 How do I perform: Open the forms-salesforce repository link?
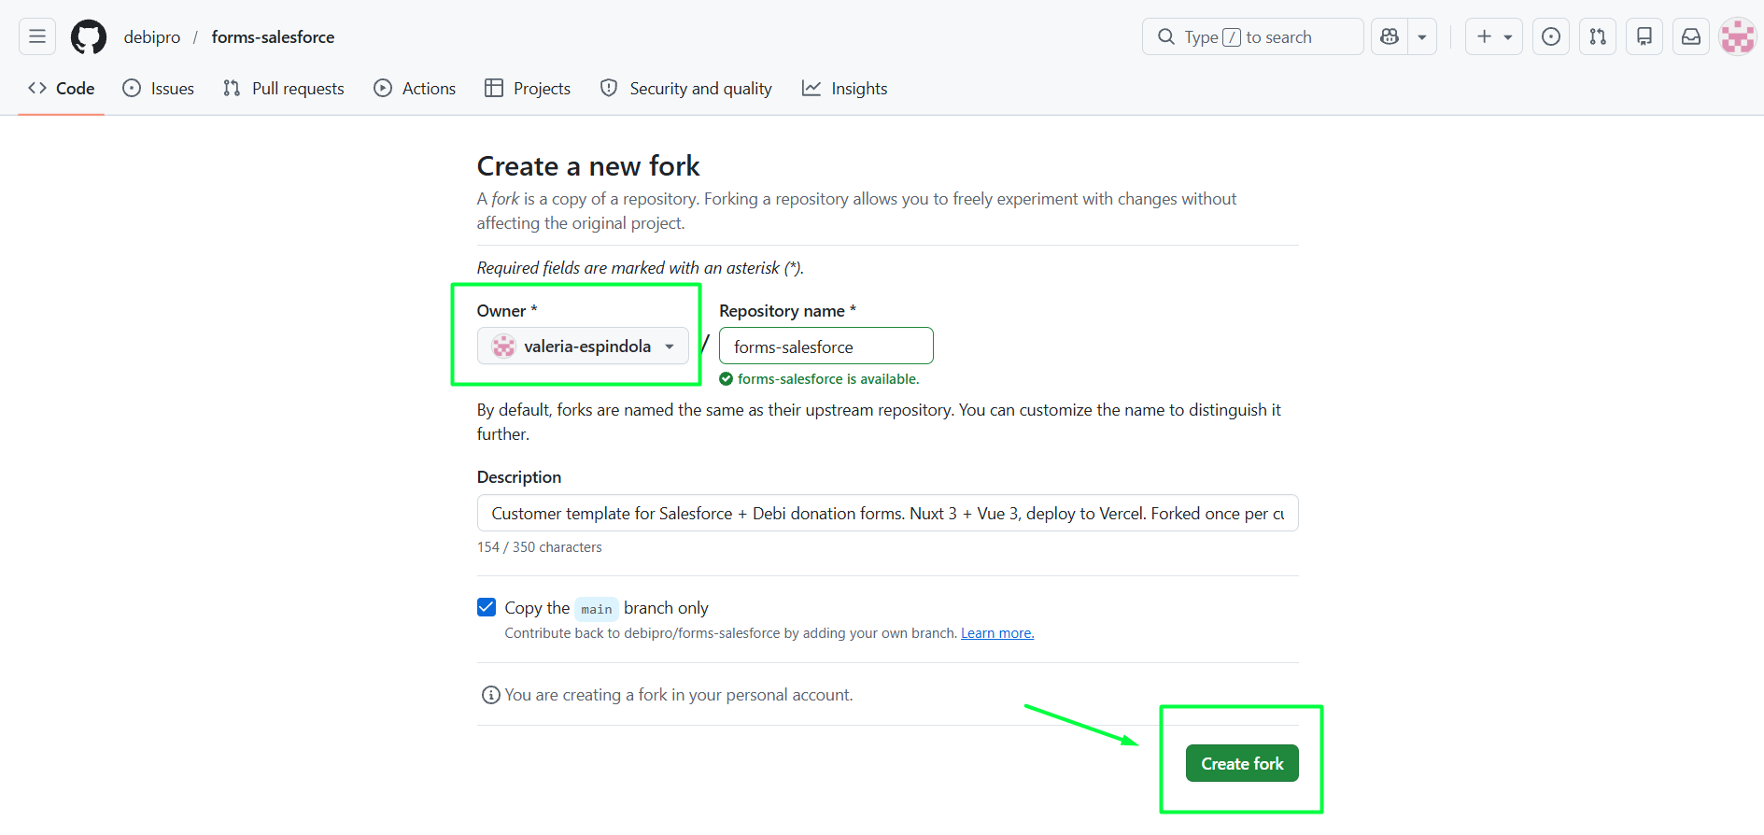[273, 36]
